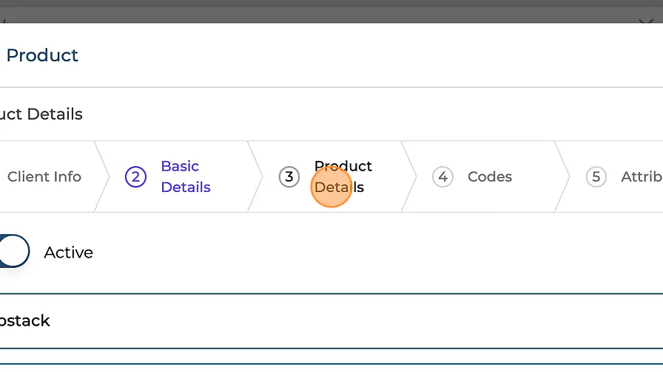Click the Product dialog title
The image size is (663, 372).
[41, 55]
